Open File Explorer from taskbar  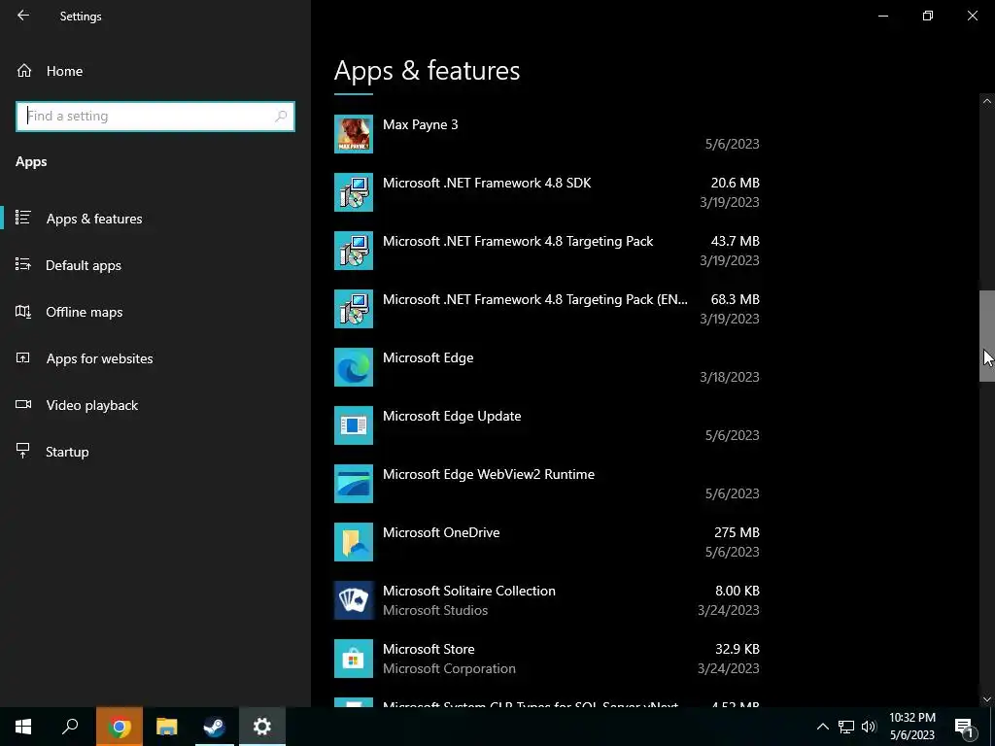[x=167, y=727]
